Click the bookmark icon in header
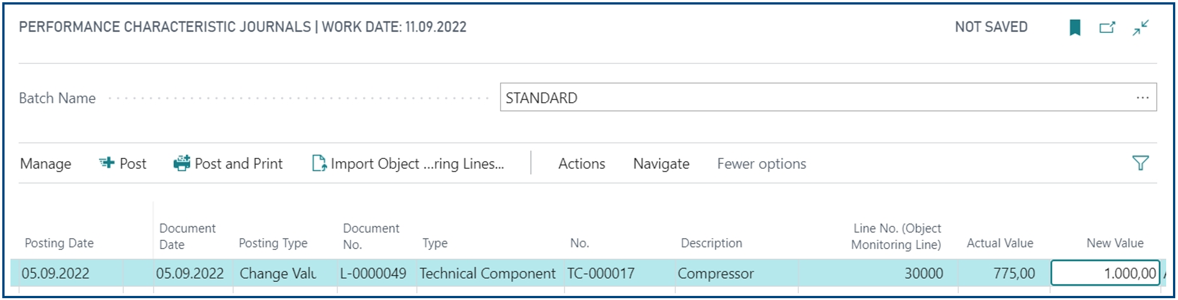 pyautogui.click(x=1075, y=27)
